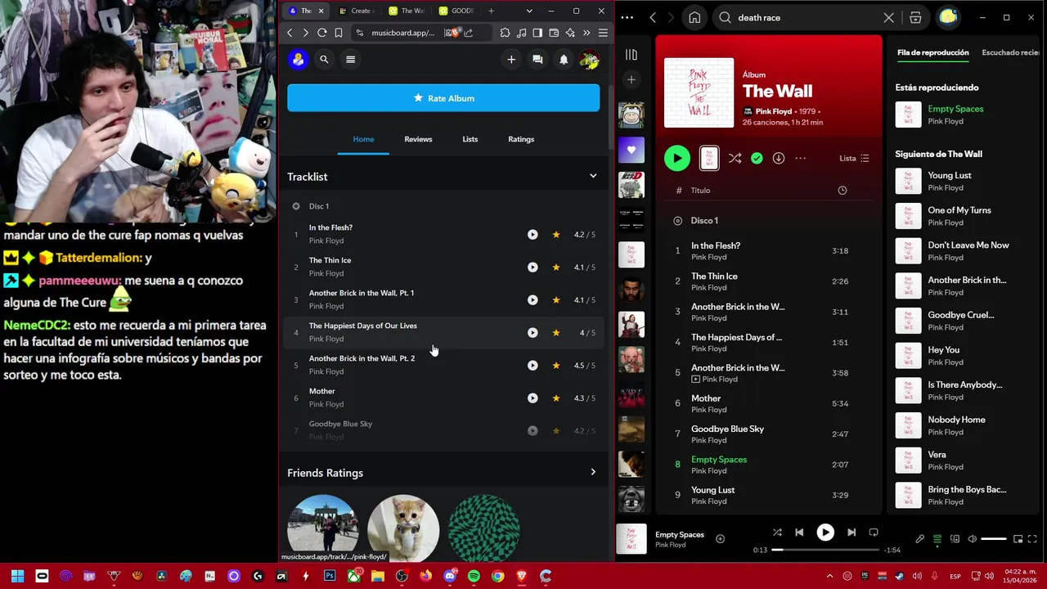Viewport: 1047px width, 589px height.
Task: Open Spotify Your Library icon
Action: 631,55
